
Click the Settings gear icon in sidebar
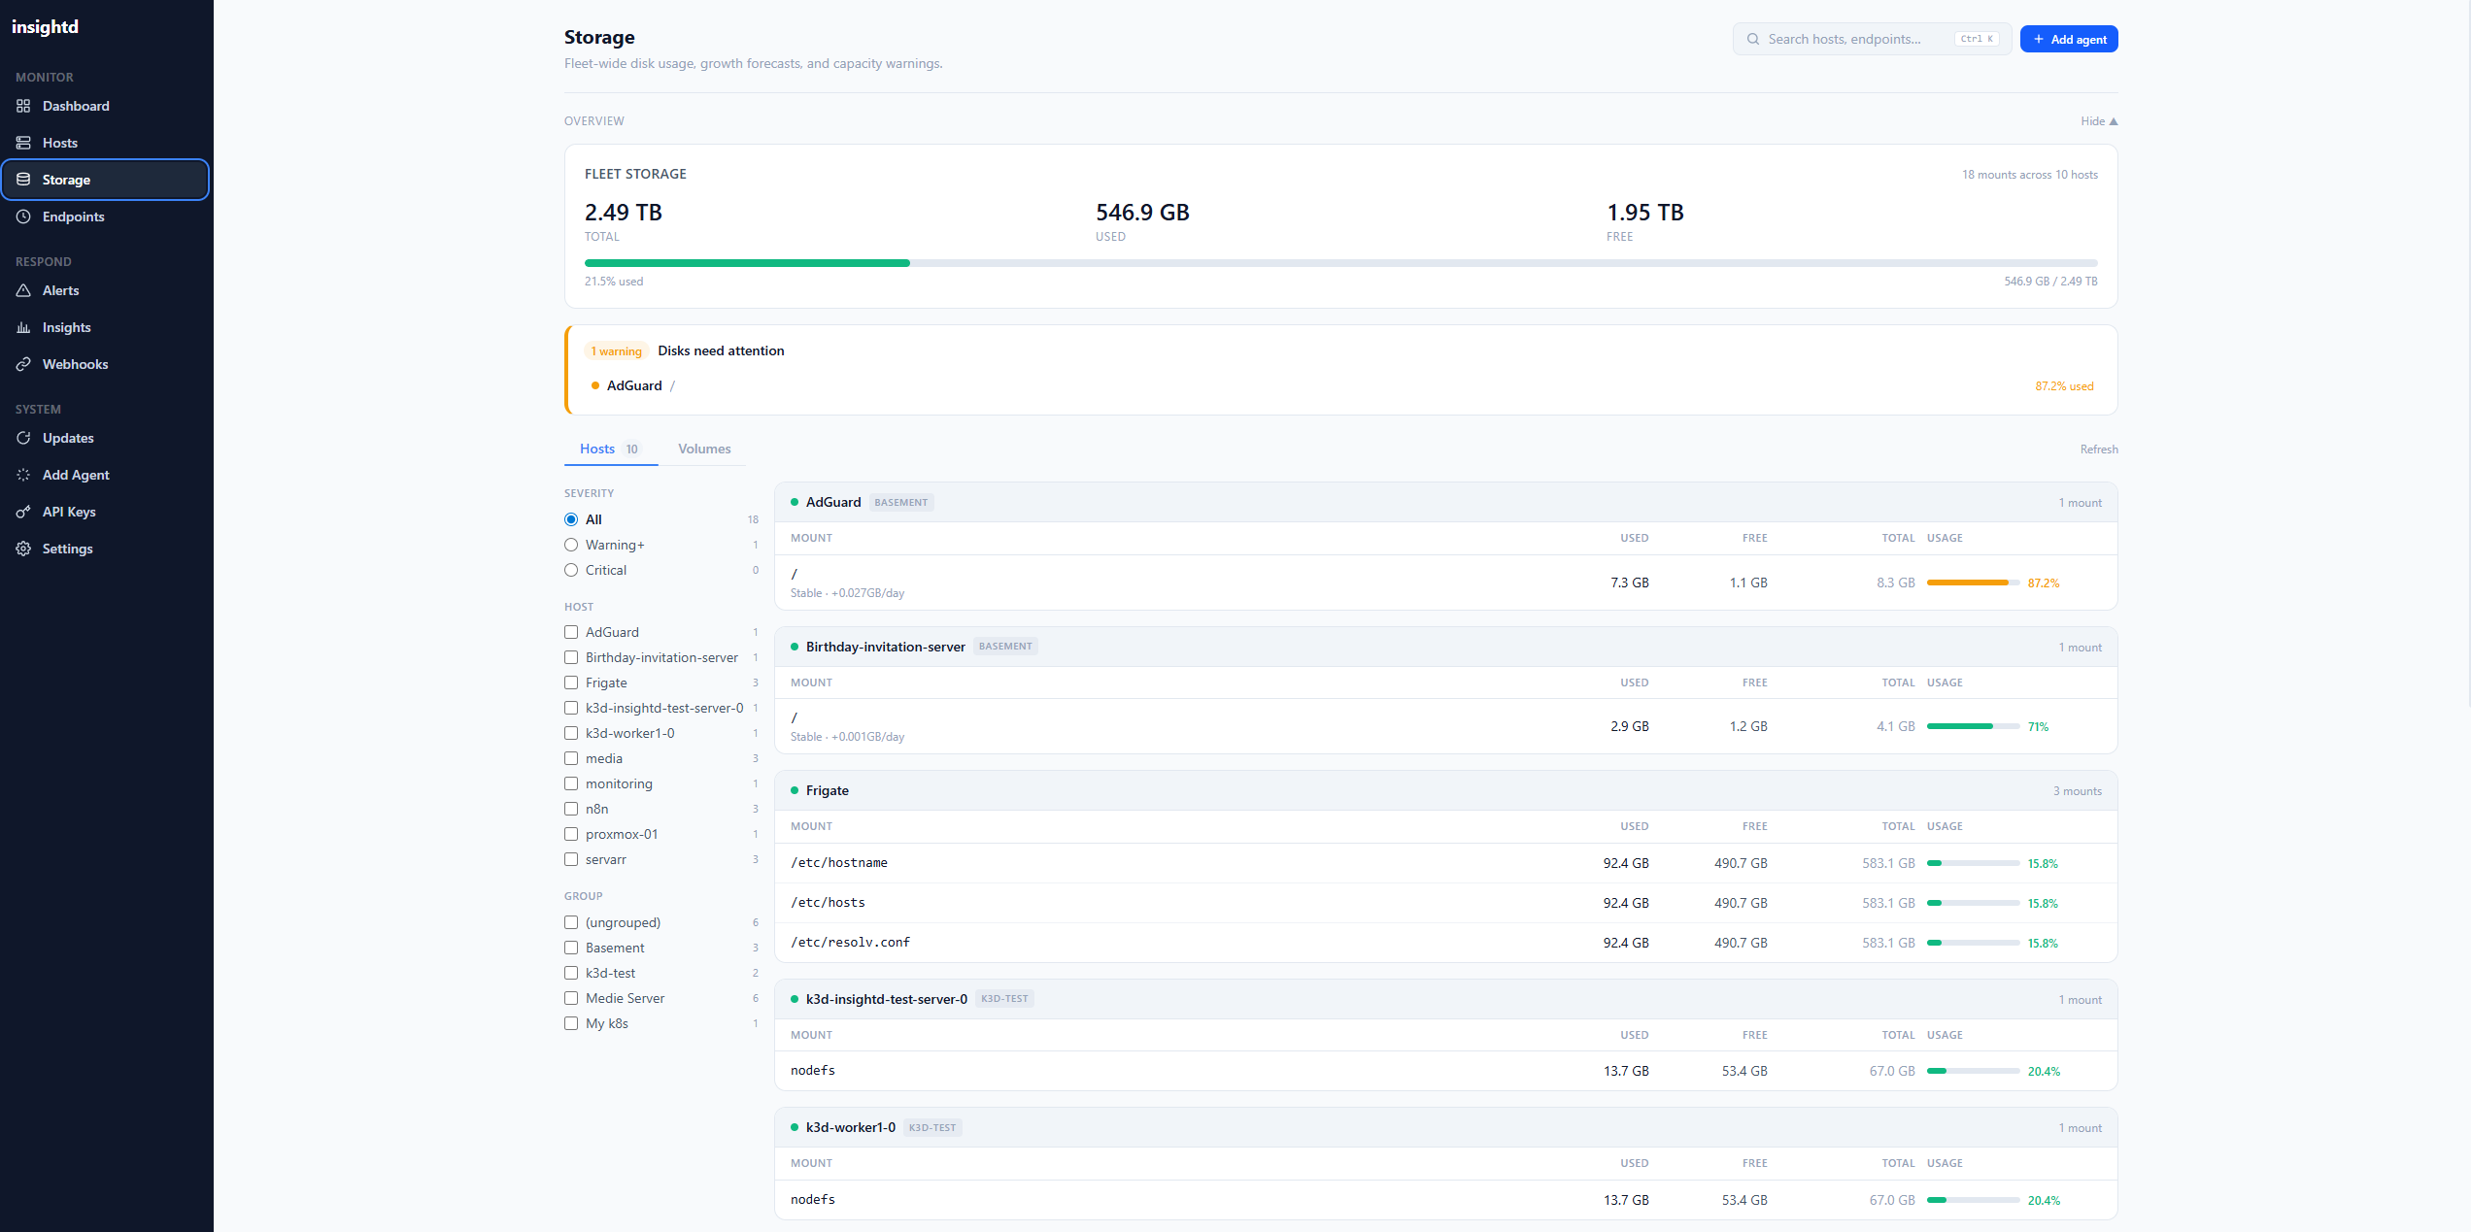[23, 549]
